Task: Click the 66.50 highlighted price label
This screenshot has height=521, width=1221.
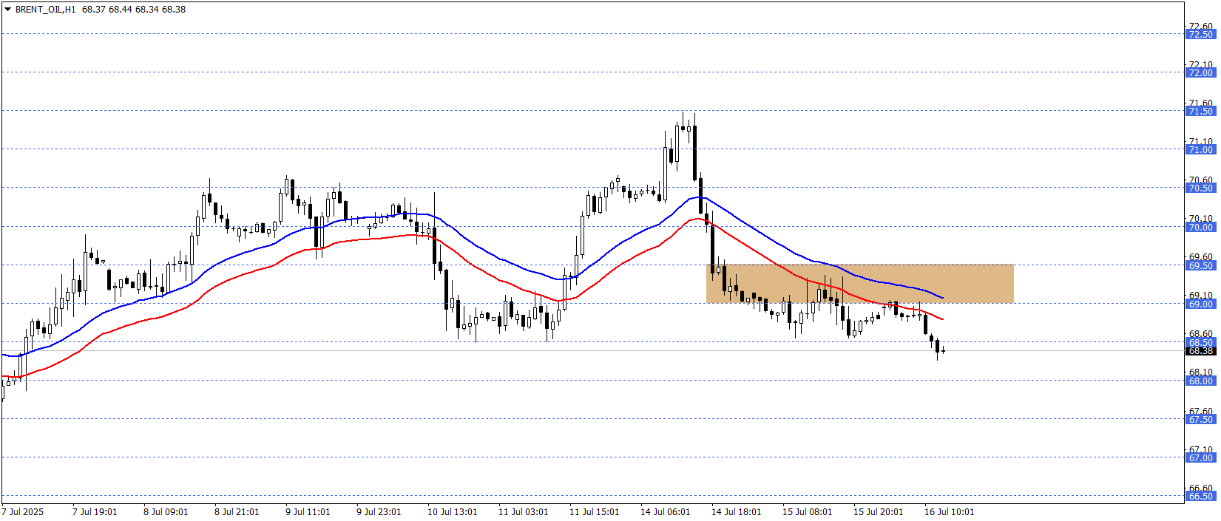Action: (x=1200, y=496)
